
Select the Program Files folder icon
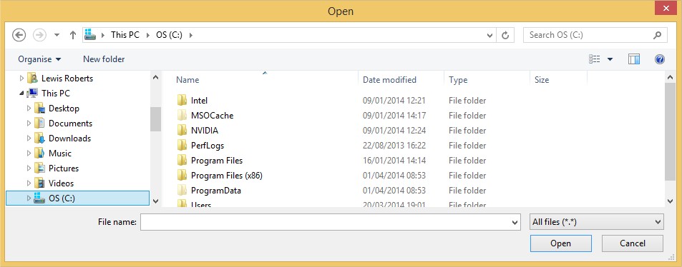pyautogui.click(x=182, y=160)
